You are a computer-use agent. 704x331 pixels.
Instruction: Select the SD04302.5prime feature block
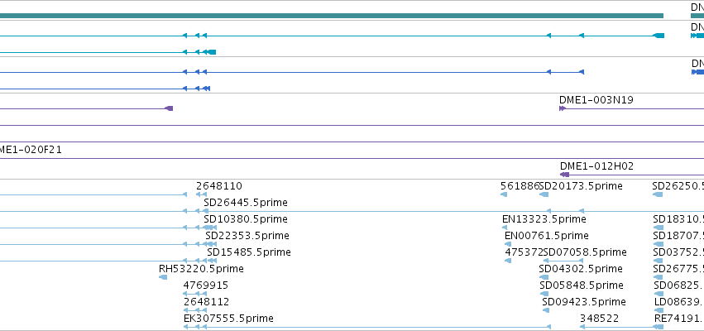point(544,277)
